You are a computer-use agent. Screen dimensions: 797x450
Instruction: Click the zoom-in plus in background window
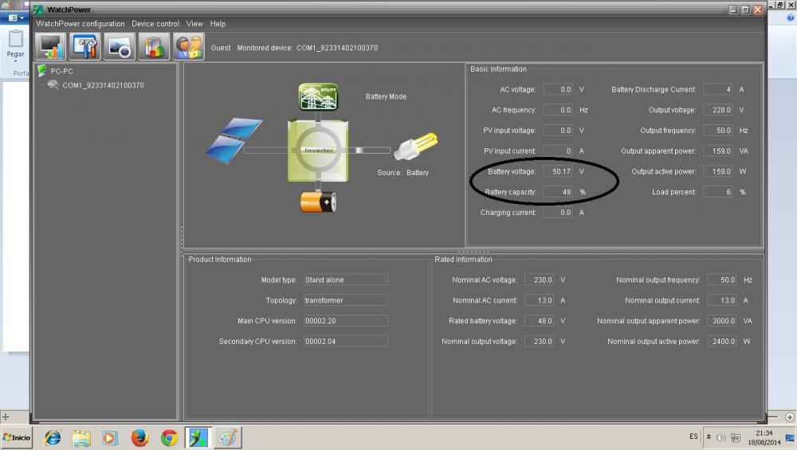[789, 417]
